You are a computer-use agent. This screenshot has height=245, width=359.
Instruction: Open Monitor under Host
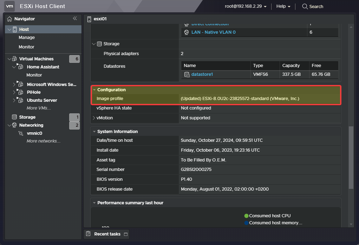(x=26, y=47)
